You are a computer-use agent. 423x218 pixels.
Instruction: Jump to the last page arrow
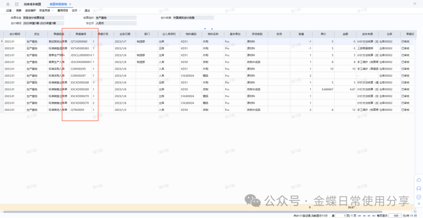(x=374, y=216)
